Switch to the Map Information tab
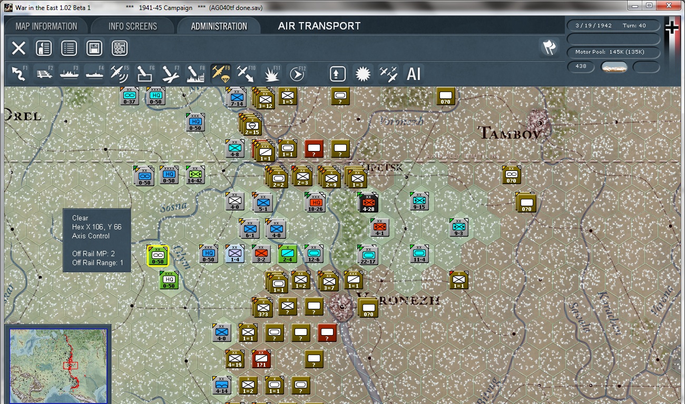The image size is (685, 404). [x=46, y=26]
